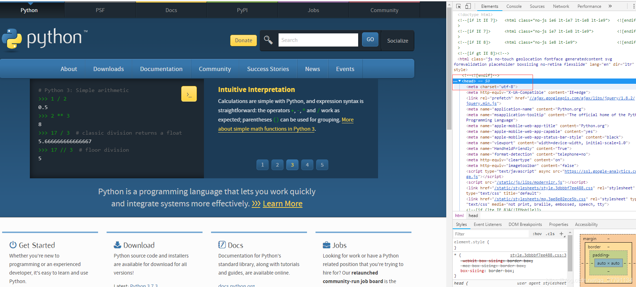Open the PSF top navigation tab

(x=100, y=10)
